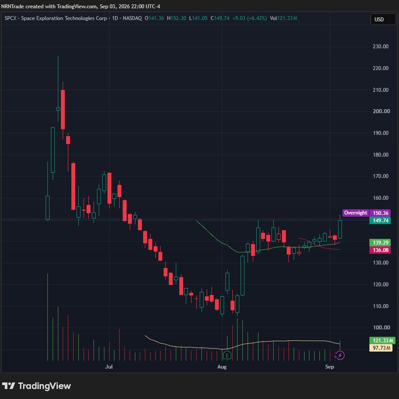Click the 180.00 price scale label

point(380,155)
